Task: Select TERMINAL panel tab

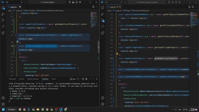Action: tap(45, 79)
